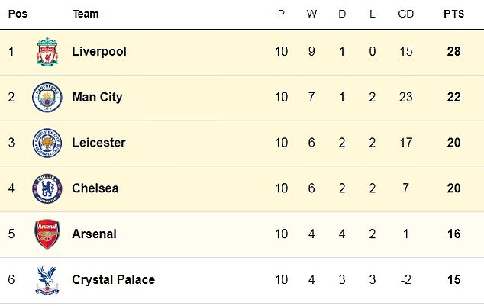Select the Leicester team name
Image resolution: width=484 pixels, height=306 pixels.
coord(98,143)
